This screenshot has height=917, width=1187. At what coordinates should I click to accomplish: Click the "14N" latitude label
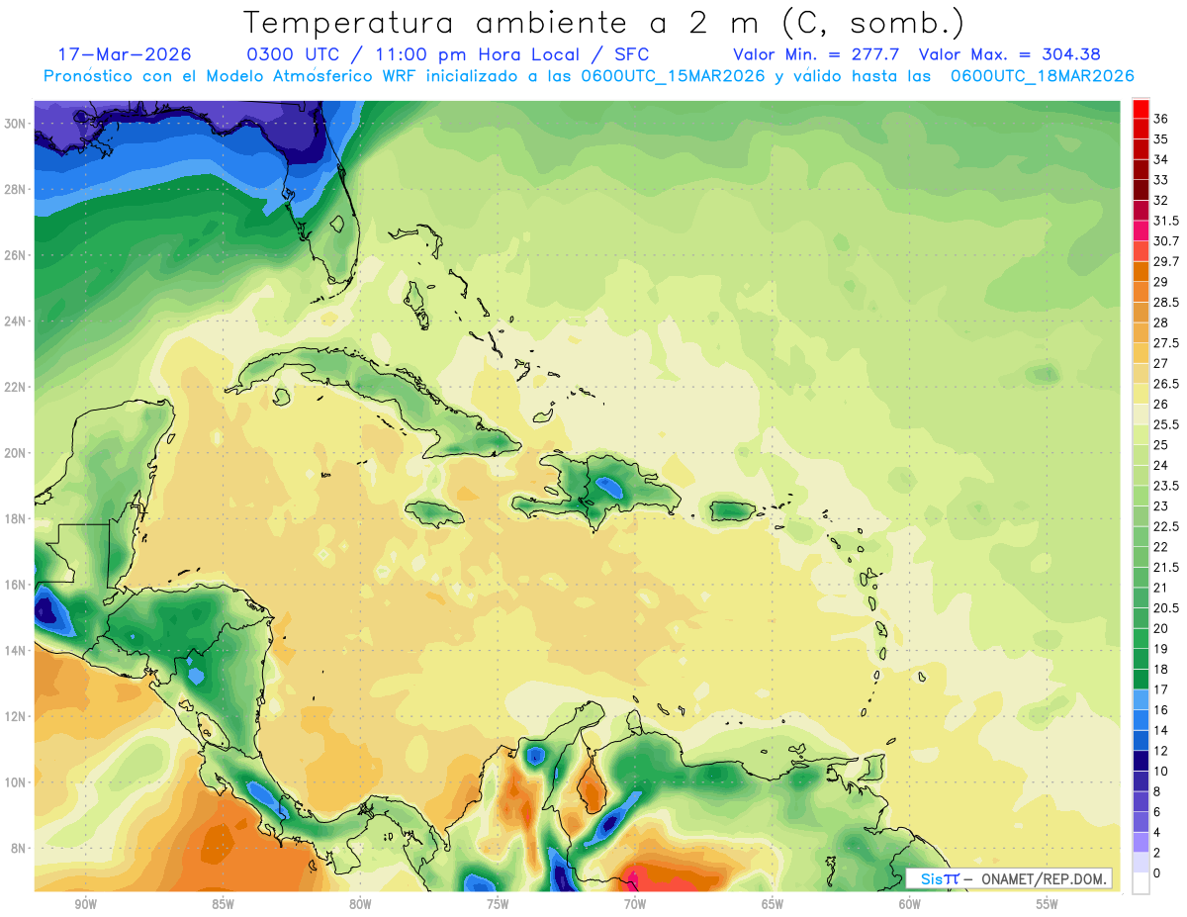click(15, 650)
